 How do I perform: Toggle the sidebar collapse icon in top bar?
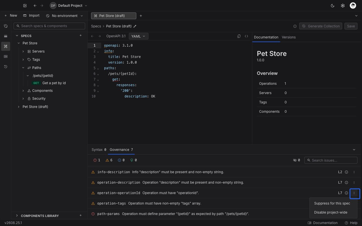(25, 6)
